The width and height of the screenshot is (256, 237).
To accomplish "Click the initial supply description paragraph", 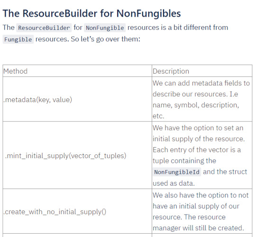I will [200, 155].
